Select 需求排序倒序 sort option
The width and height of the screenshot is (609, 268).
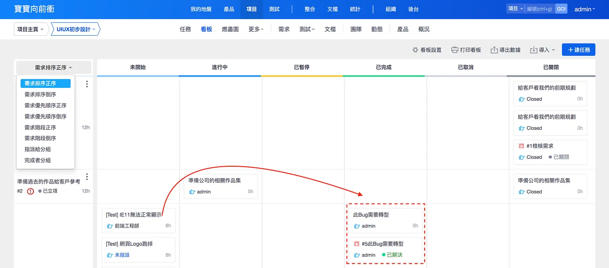point(45,94)
